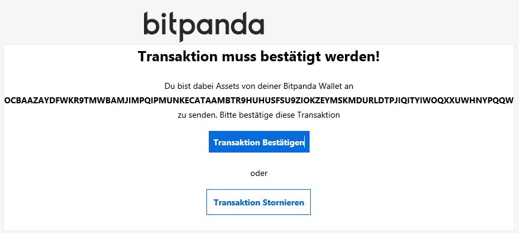Click the bitpanda logo at the top
519x233 pixels.
(x=203, y=26)
